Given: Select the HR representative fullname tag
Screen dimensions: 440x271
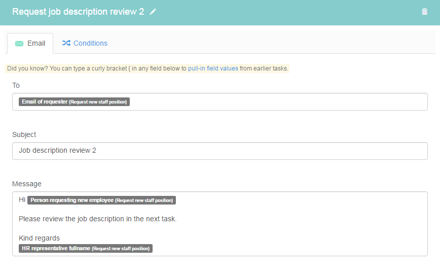Looking at the screenshot, I should (x=86, y=249).
